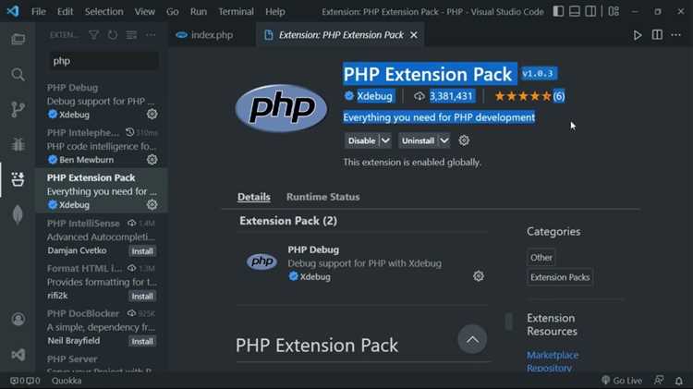Clear extensions search results icon
Image resolution: width=693 pixels, height=389 pixels.
pos(131,35)
